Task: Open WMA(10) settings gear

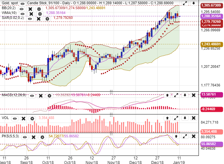Action: [40, 14]
